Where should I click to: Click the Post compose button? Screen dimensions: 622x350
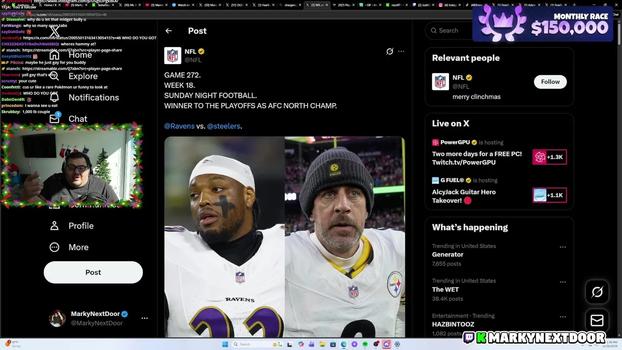click(93, 272)
